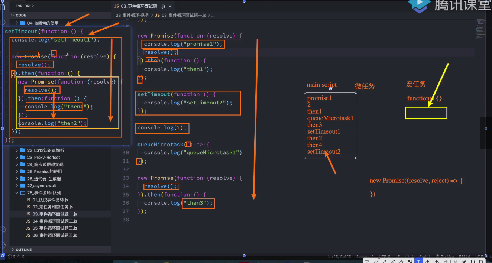Click the eraser tool in annotation toolbar

click(x=427, y=262)
